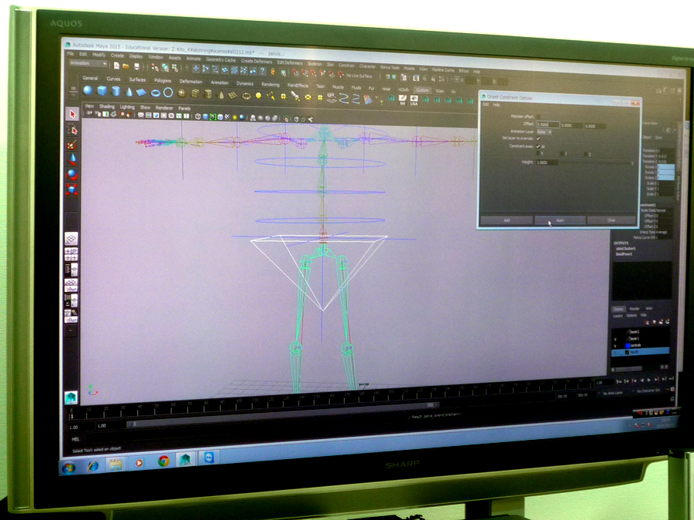Screen dimensions: 694x520
Task: Click the SH shelf button
Action: (403, 100)
